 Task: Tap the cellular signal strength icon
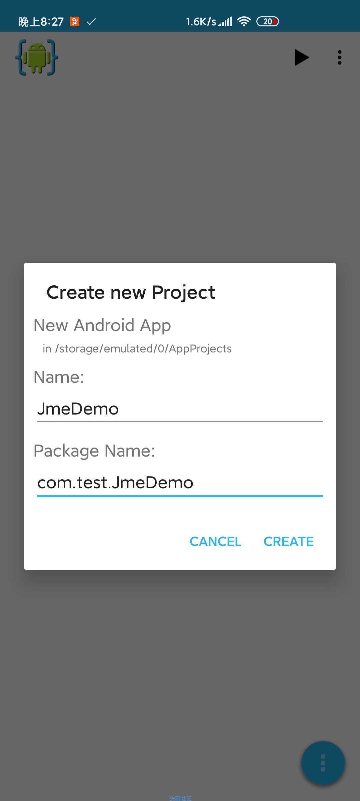click(226, 22)
